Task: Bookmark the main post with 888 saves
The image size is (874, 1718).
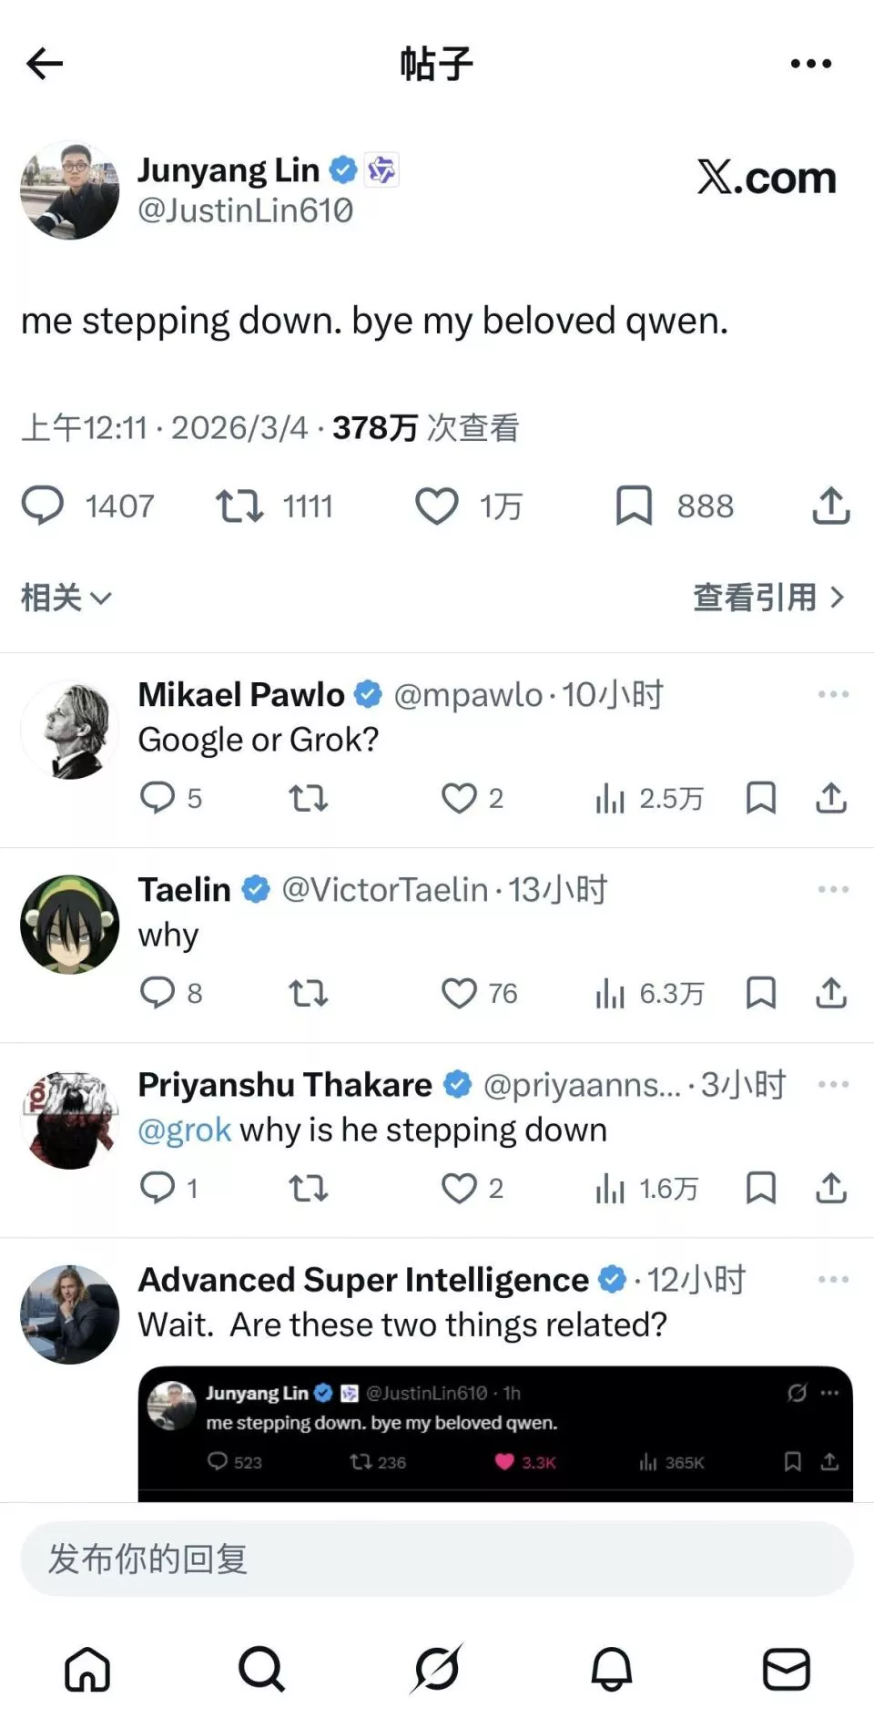Action: [x=634, y=506]
